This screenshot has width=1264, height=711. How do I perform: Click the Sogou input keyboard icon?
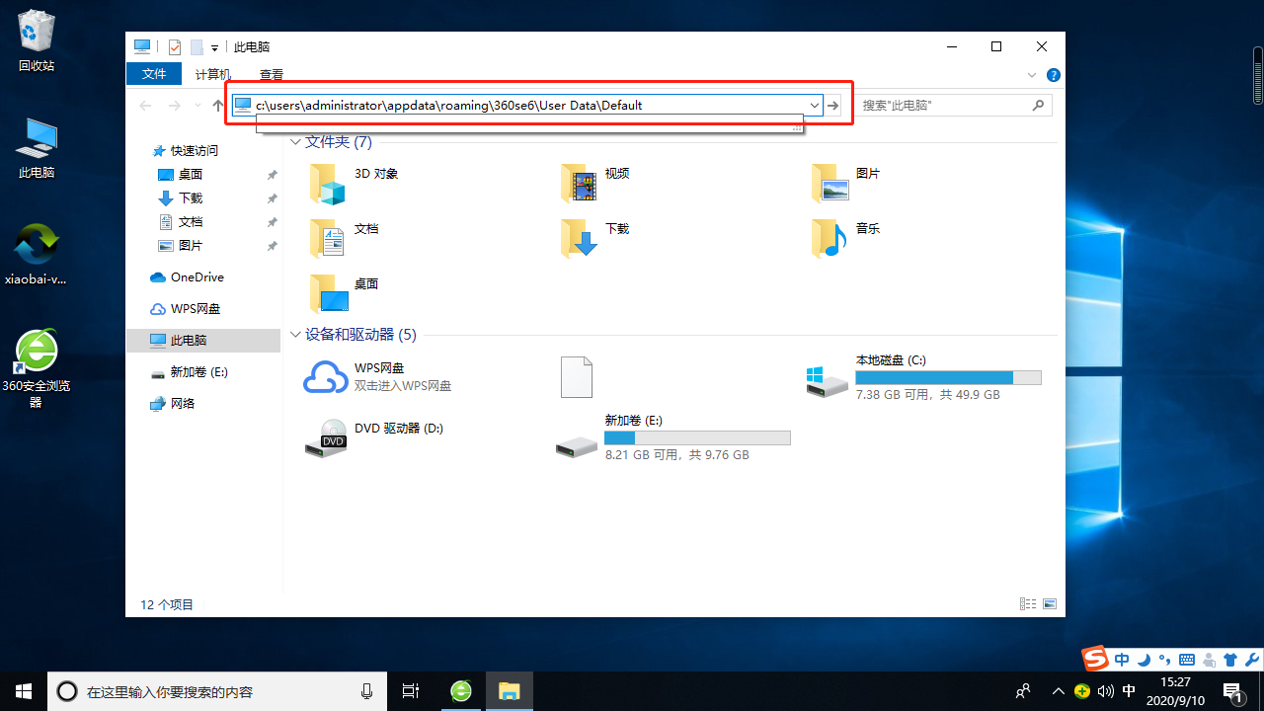click(x=1187, y=659)
